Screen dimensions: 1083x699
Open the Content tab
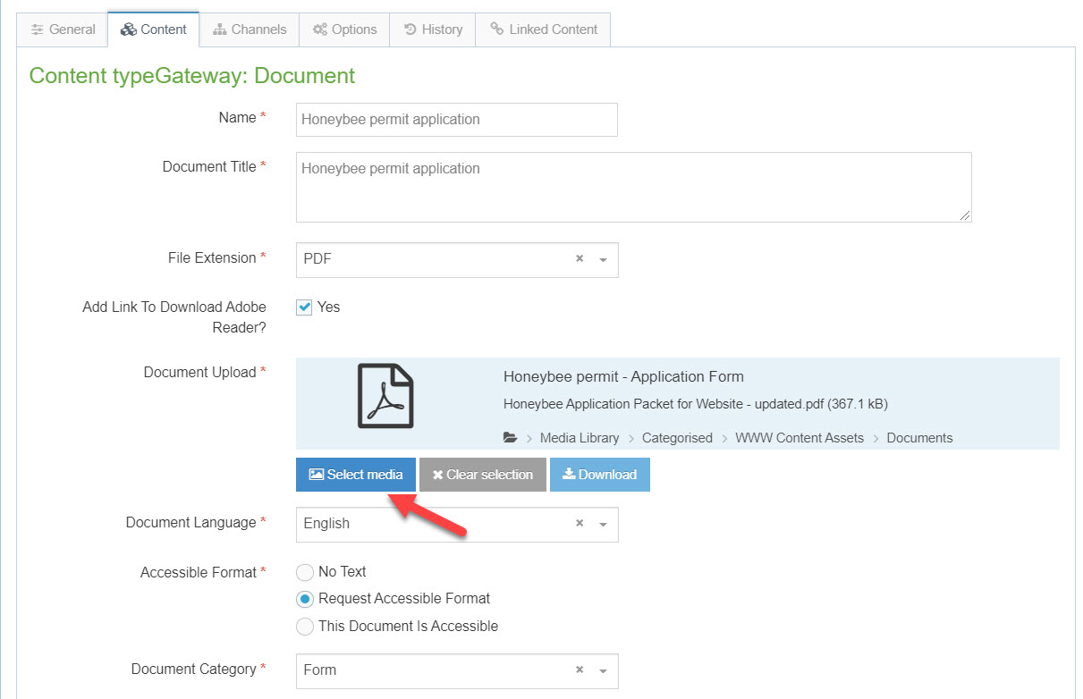pos(153,29)
